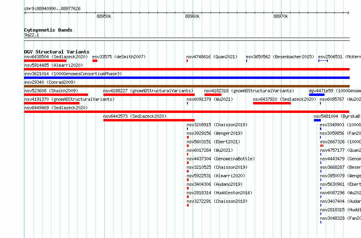This screenshot has width=361, height=238.
Task: Click the blue bar under nsv5481004
Action: pos(318,120)
